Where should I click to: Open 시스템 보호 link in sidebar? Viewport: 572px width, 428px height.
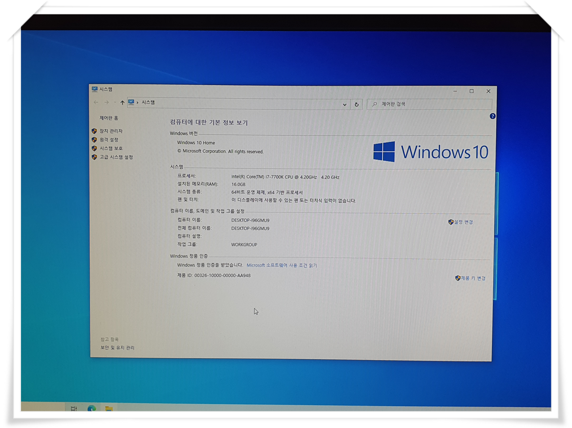(x=111, y=148)
